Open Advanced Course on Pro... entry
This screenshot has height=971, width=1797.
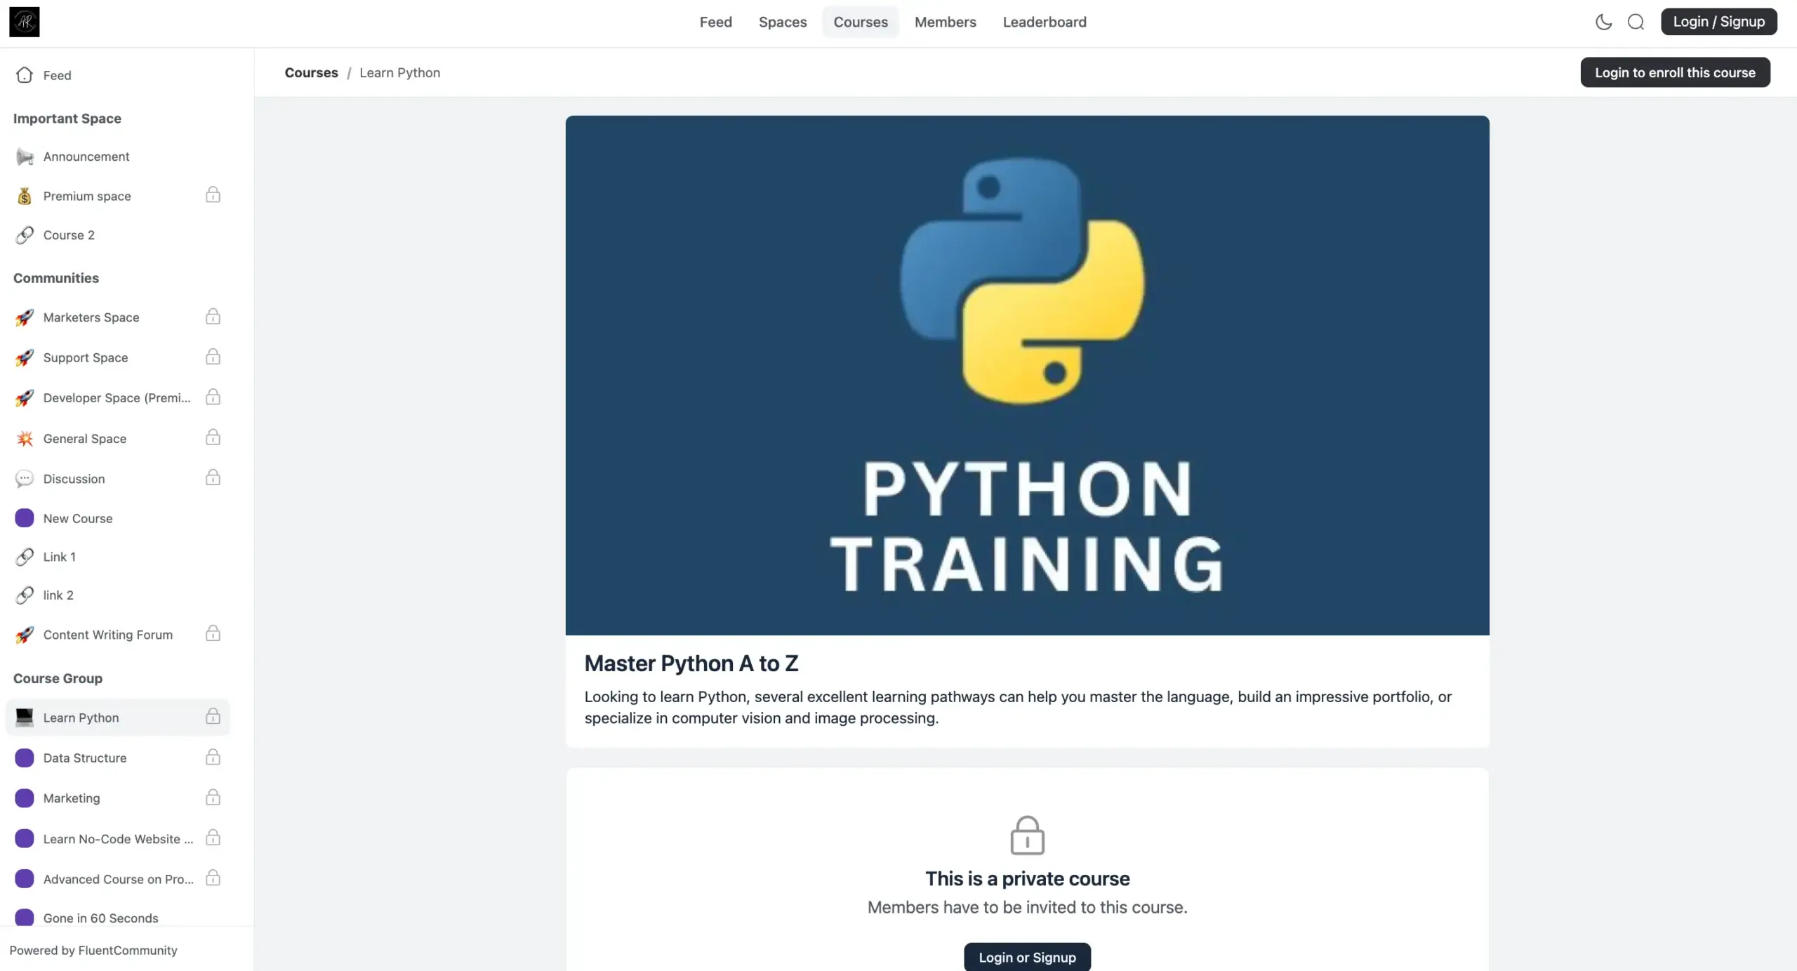tap(118, 879)
